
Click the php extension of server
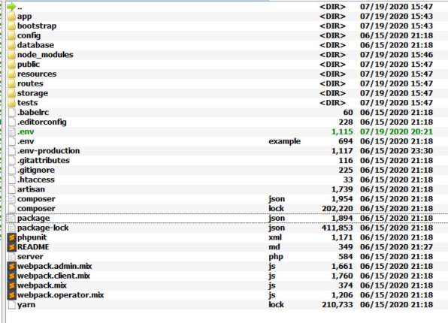click(x=276, y=257)
